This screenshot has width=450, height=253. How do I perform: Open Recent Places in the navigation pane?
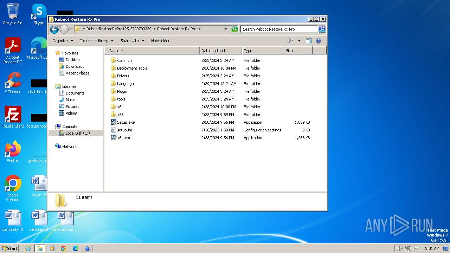tap(77, 73)
